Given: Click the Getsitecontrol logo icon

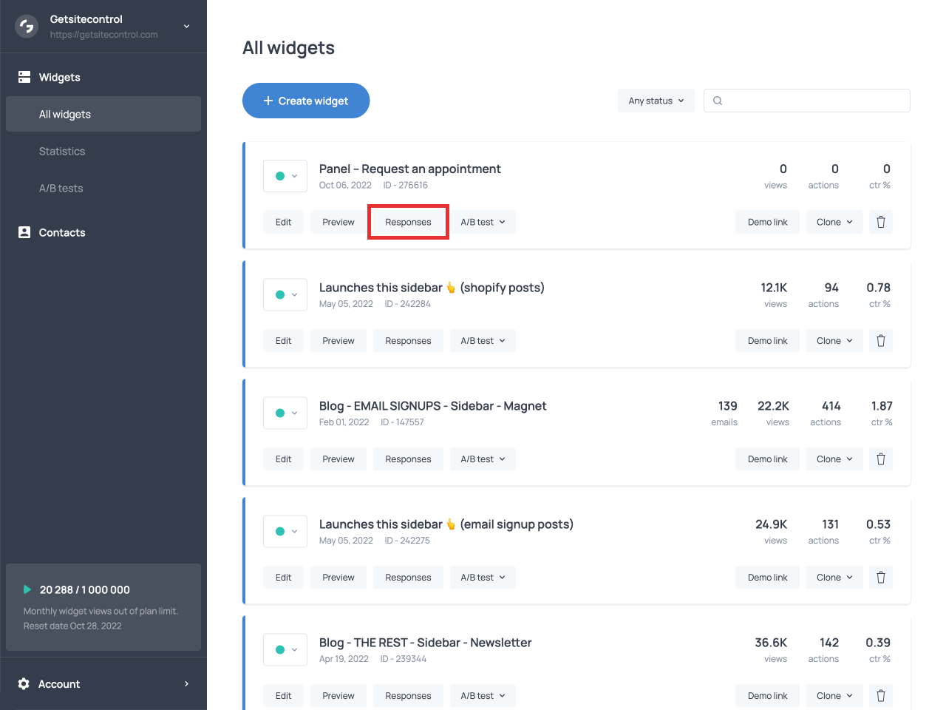Looking at the screenshot, I should 27,27.
